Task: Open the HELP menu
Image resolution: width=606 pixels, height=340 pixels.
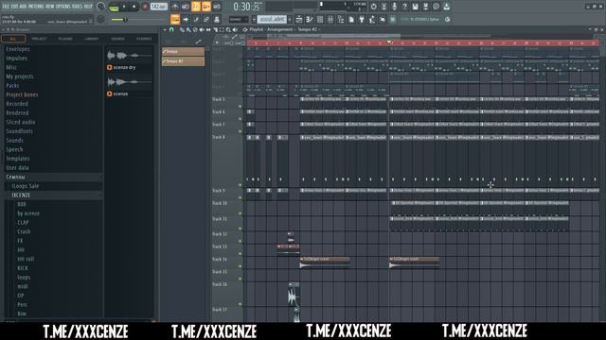Action: point(88,7)
